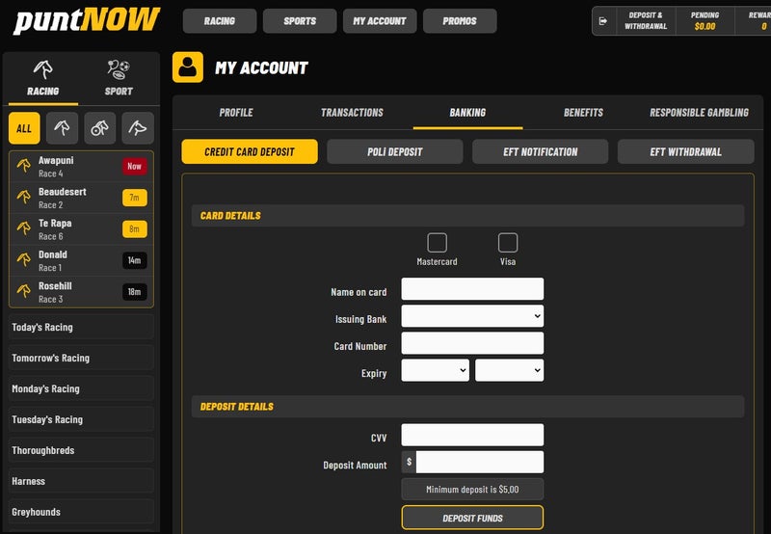Switch to the Banking tab
Image resolution: width=771 pixels, height=534 pixels.
467,113
